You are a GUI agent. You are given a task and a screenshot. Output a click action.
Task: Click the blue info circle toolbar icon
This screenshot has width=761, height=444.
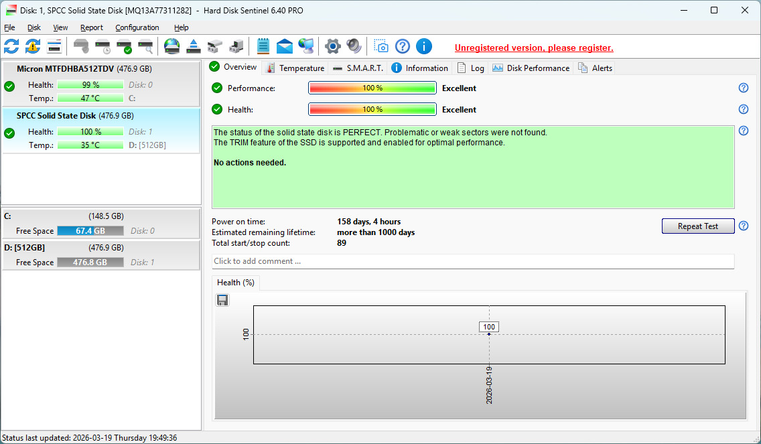pyautogui.click(x=423, y=47)
